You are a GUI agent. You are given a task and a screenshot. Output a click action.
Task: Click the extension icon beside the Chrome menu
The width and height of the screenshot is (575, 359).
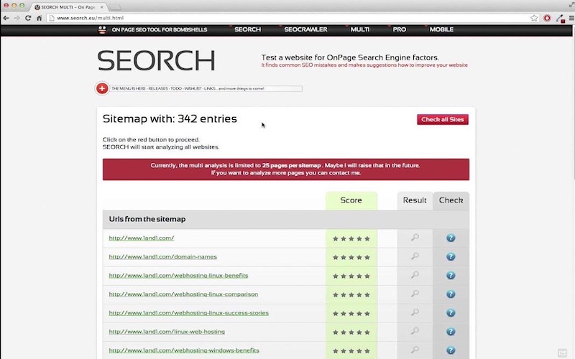(x=560, y=19)
